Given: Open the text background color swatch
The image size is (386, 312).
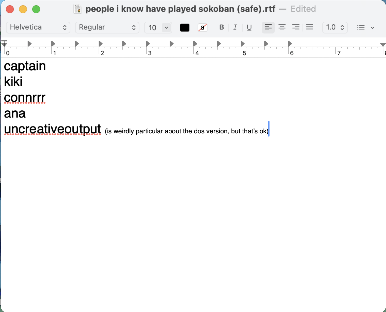Looking at the screenshot, I should click(x=202, y=28).
